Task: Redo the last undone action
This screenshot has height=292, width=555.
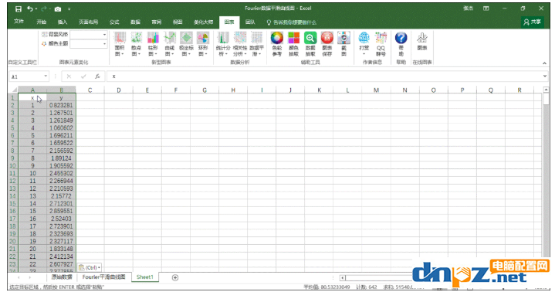Action: (x=43, y=8)
